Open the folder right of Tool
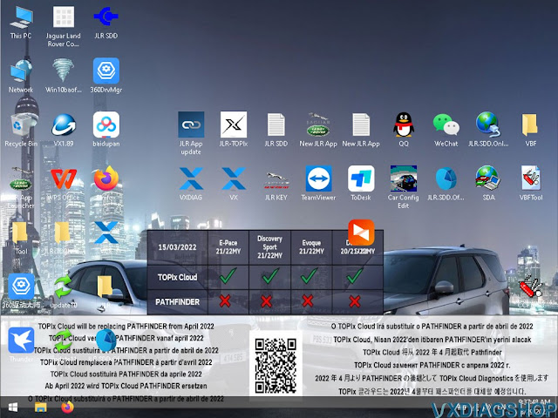Image resolution: width=558 pixels, height=418 pixels. click(x=63, y=238)
